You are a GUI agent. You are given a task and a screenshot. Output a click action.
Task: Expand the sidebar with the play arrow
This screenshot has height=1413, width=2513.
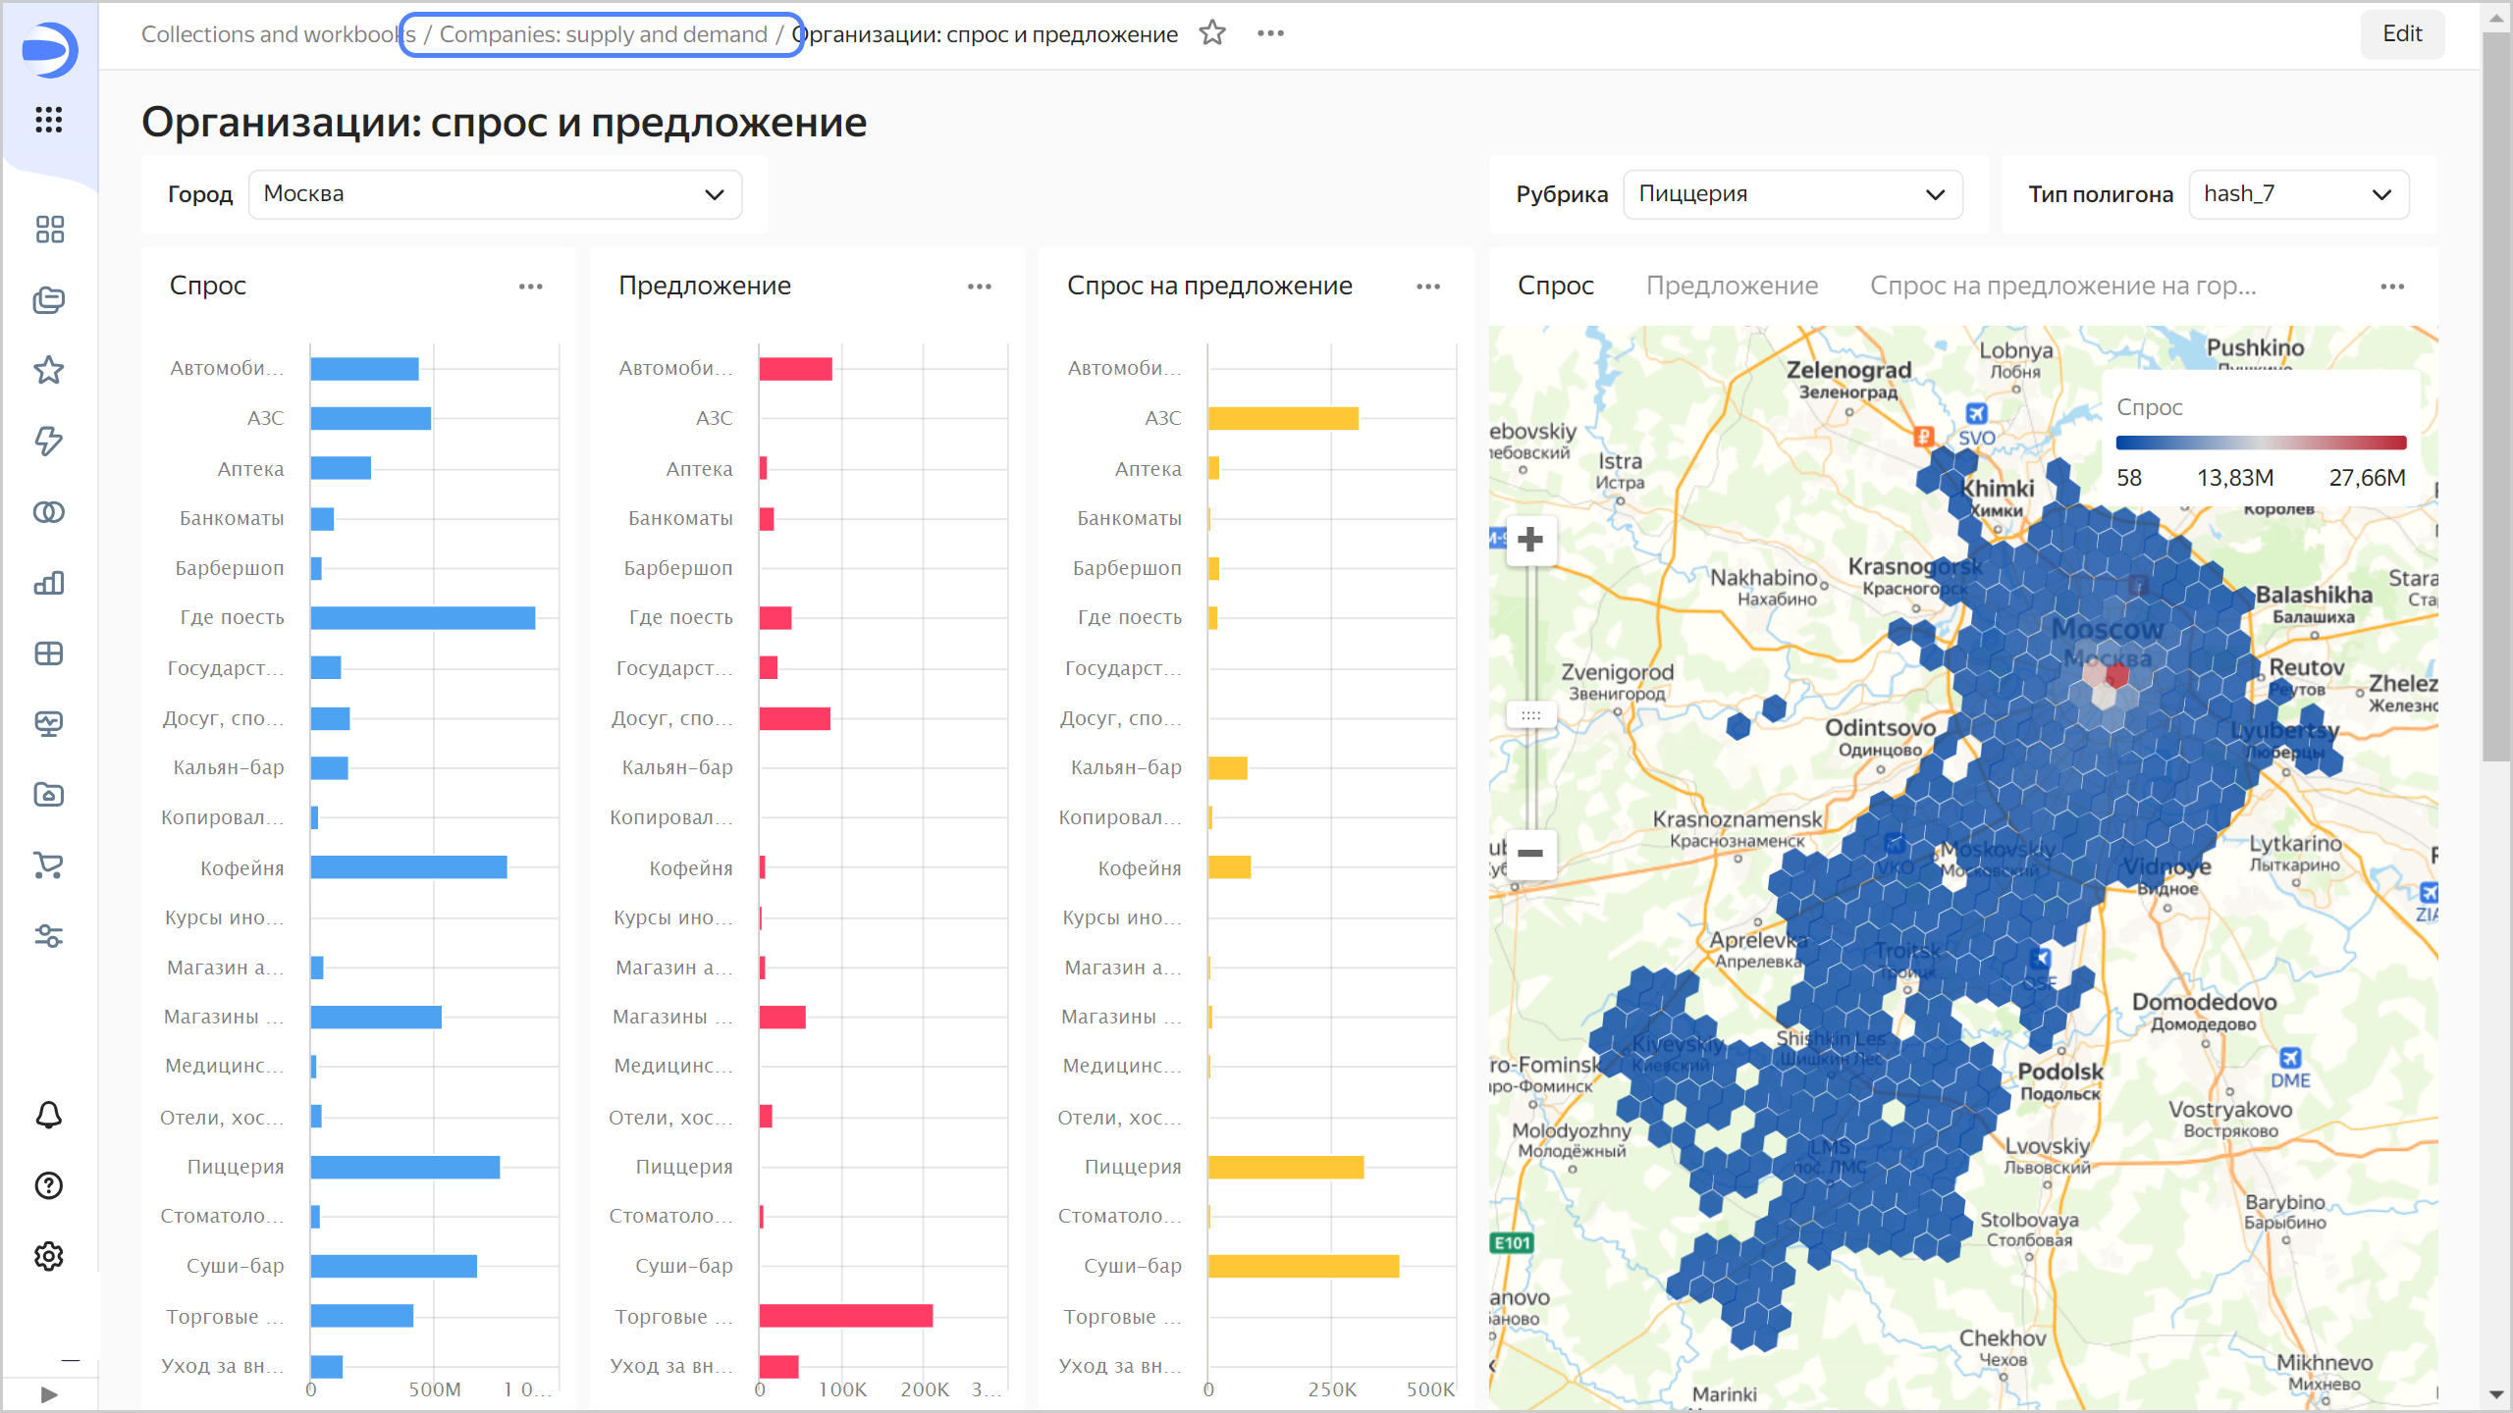coord(49,1394)
